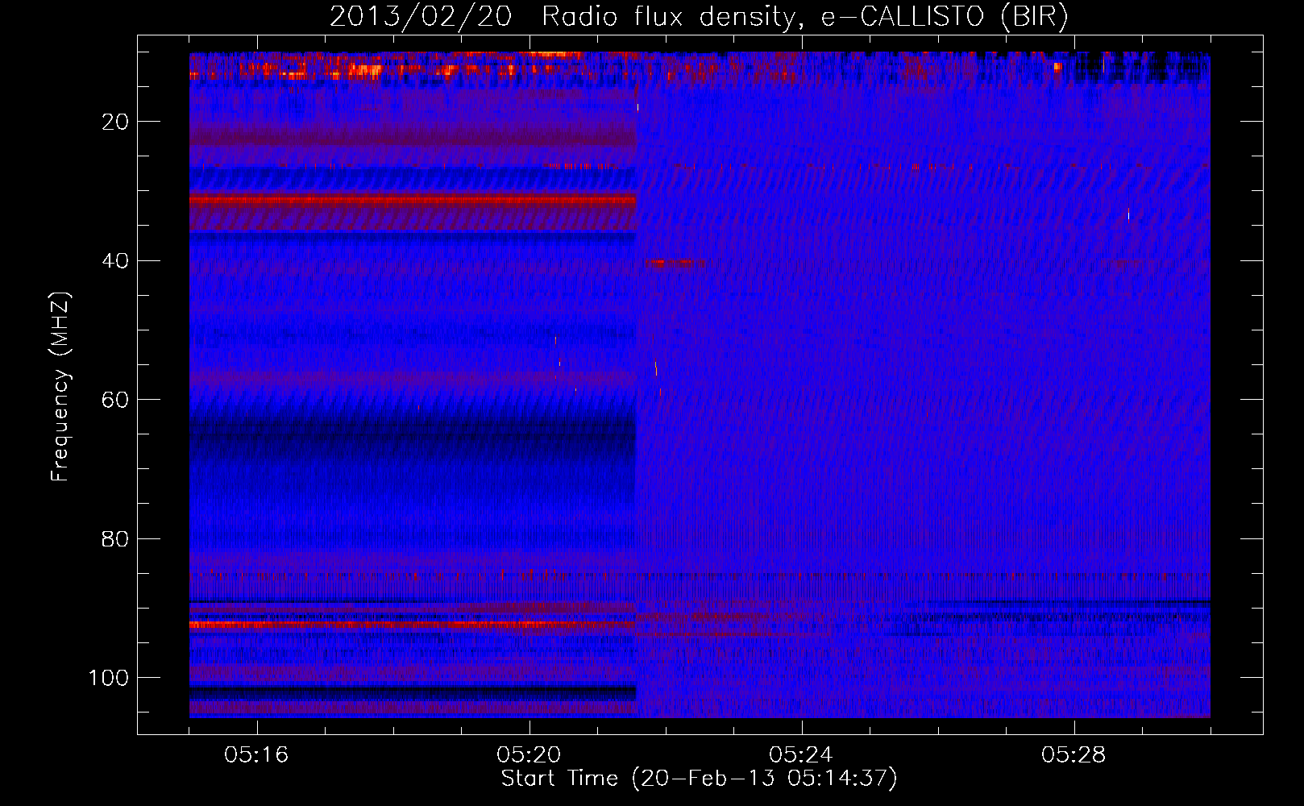Viewport: 1304px width, 806px height.
Task: Click the 100 MHz frequency label
Action: point(109,678)
